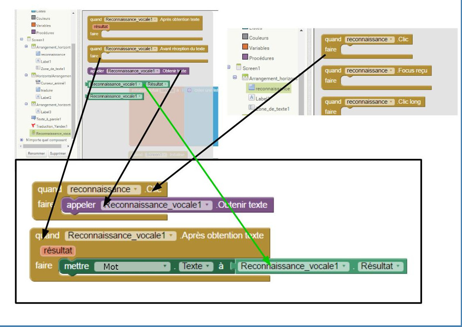Image resolution: width=462 pixels, height=327 pixels.
Task: Click the orange Variables swatch in right panel
Action: pos(245,47)
